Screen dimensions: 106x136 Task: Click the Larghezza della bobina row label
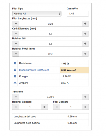(27, 123)
